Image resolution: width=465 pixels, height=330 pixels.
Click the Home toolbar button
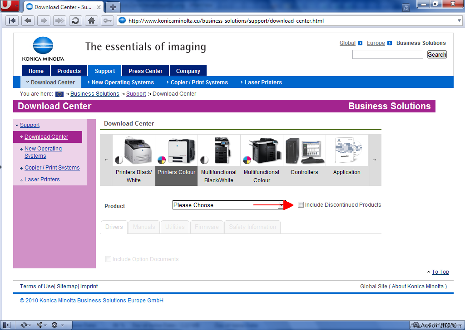point(91,21)
